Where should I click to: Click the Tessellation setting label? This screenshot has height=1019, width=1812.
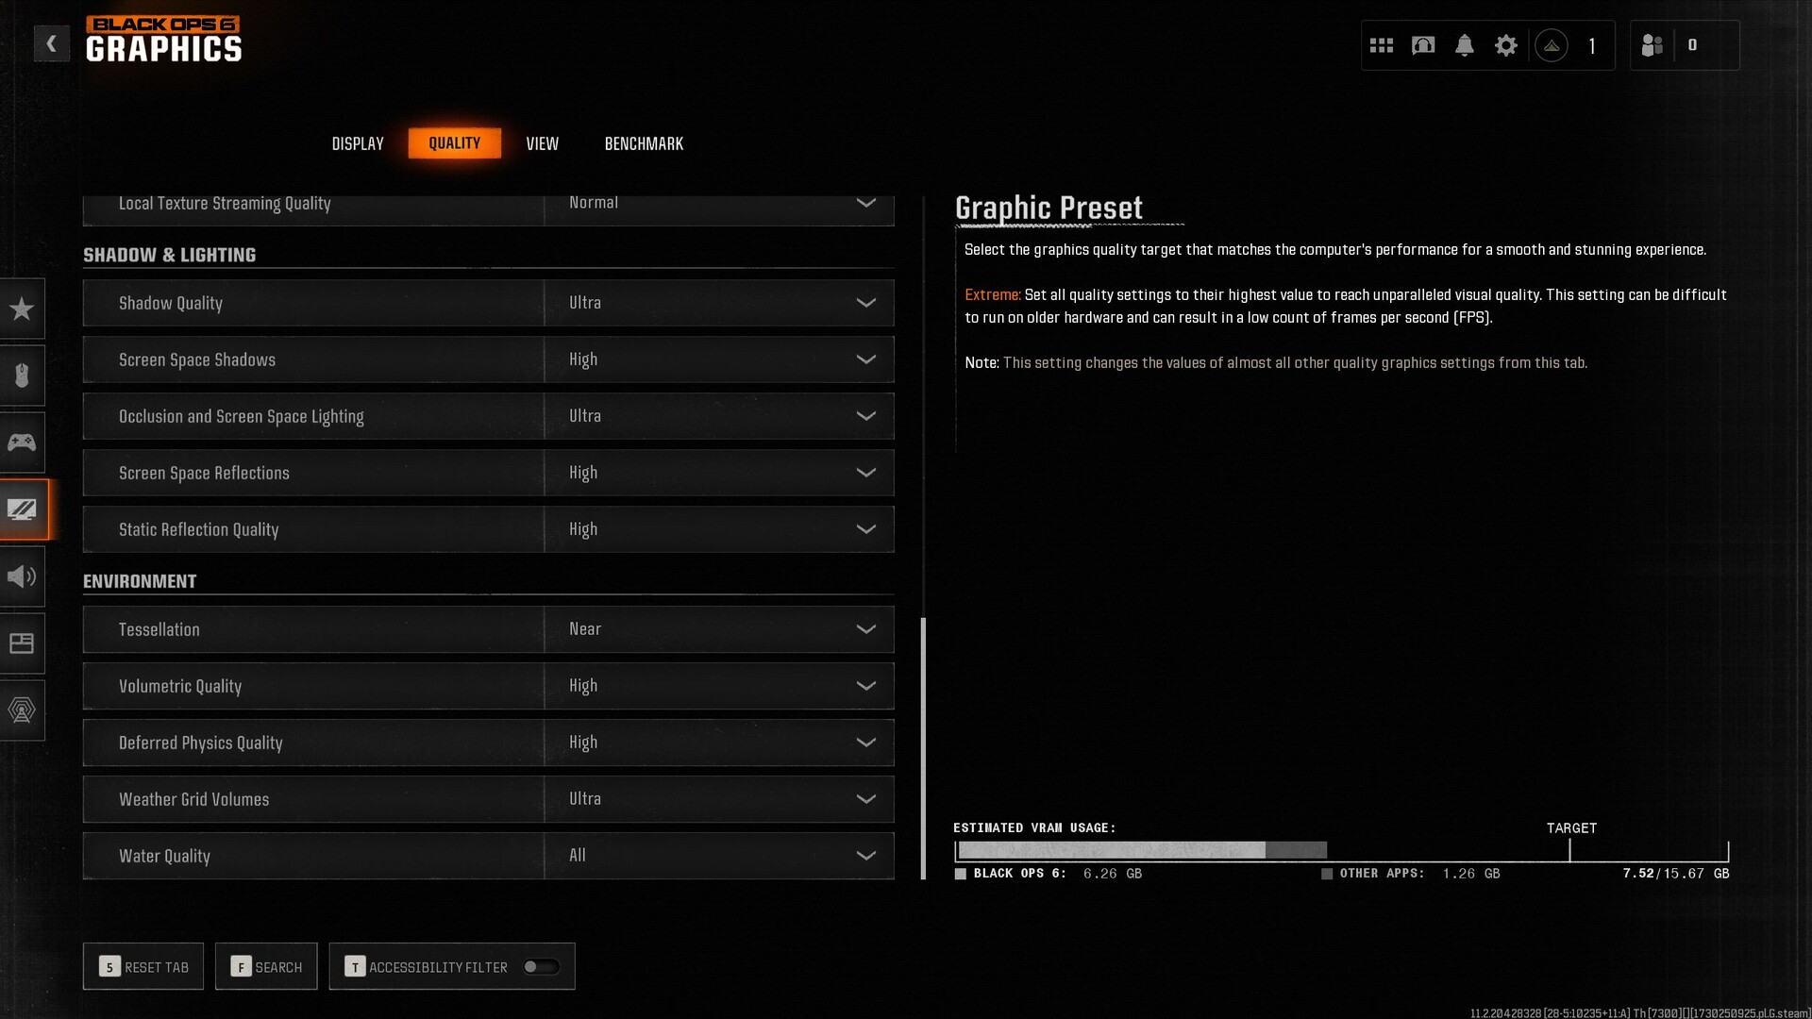[159, 629]
